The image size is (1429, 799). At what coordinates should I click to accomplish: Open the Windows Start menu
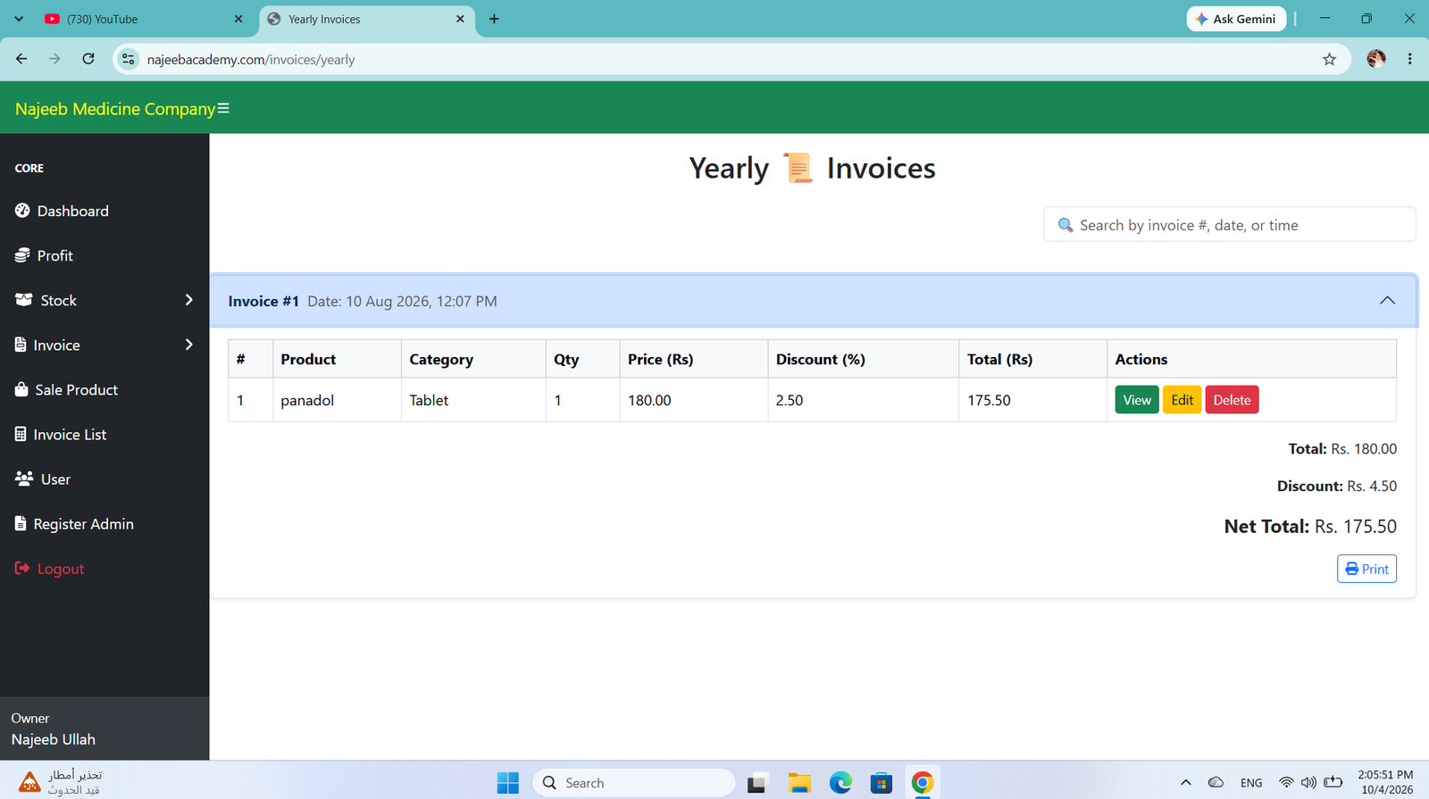(x=508, y=783)
